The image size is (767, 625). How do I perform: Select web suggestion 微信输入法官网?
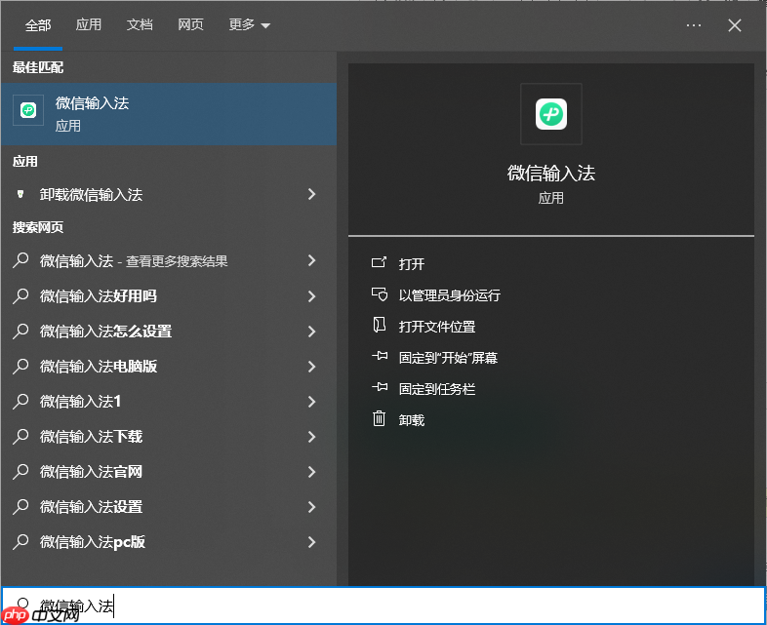(x=91, y=472)
